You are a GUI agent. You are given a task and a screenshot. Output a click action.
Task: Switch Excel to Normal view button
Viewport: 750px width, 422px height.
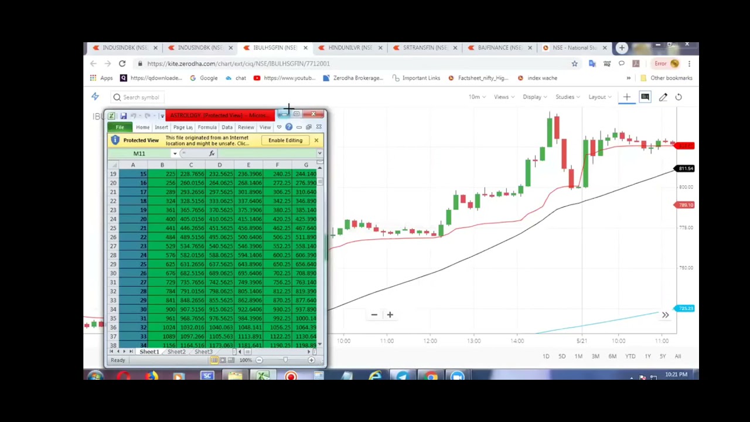[x=214, y=360]
